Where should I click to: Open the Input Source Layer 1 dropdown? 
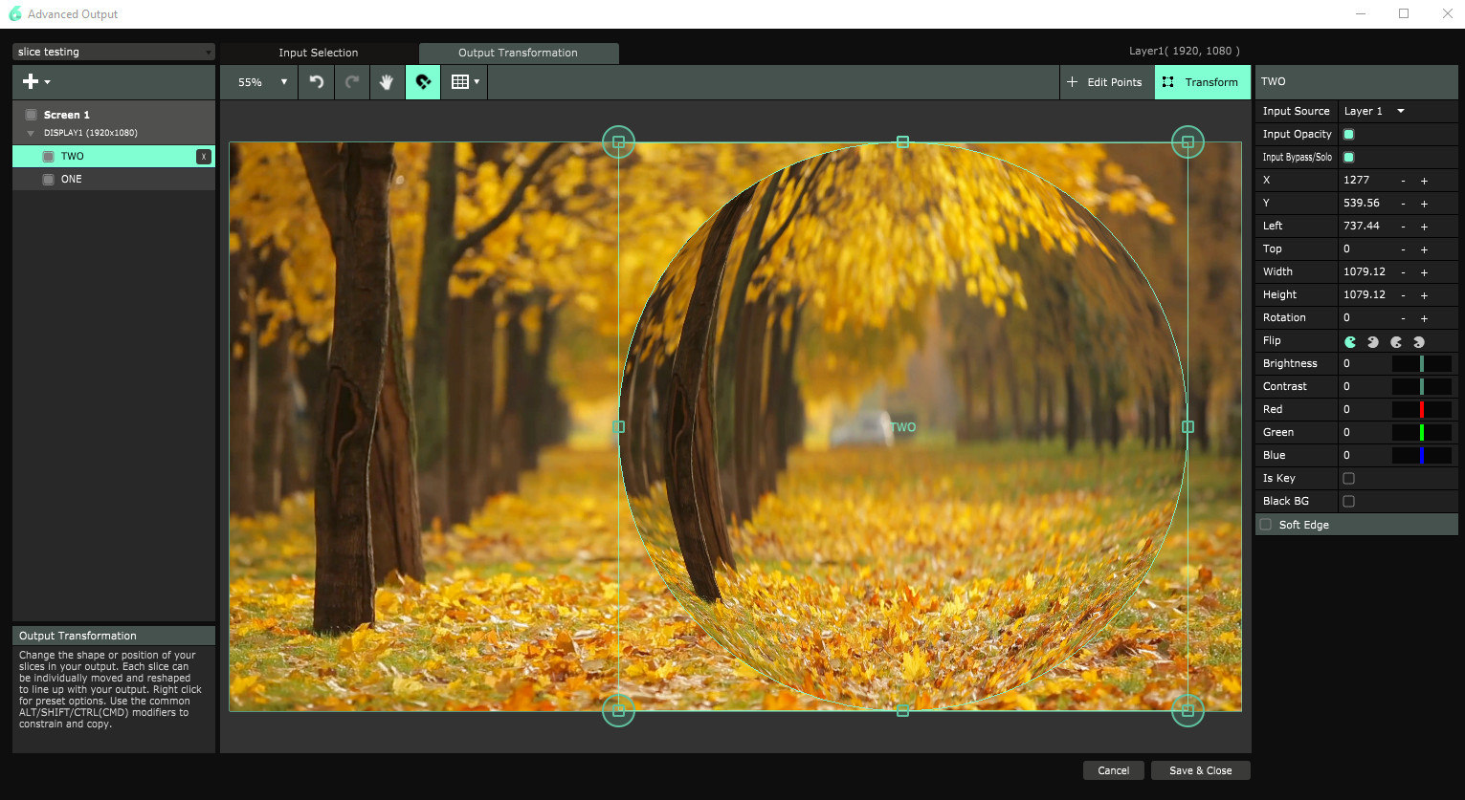(x=1374, y=111)
